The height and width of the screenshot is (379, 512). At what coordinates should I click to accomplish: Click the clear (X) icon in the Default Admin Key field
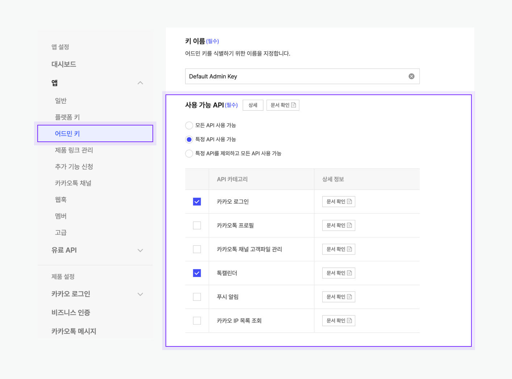click(411, 76)
